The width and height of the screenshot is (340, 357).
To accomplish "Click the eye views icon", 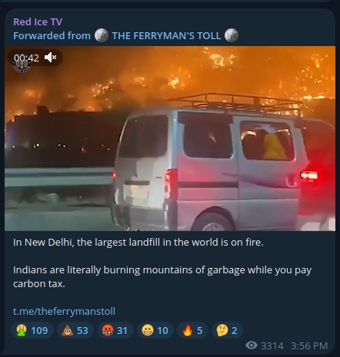I will pyautogui.click(x=252, y=345).
